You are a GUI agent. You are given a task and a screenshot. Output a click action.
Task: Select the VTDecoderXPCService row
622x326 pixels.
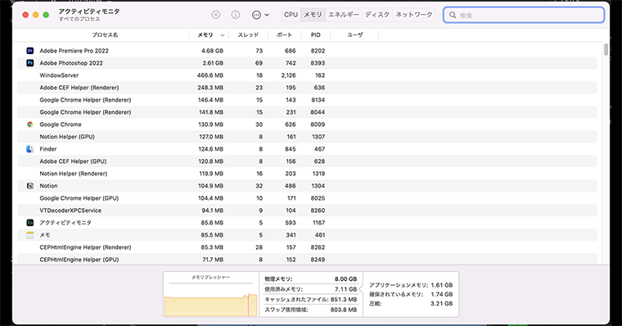[307, 211]
